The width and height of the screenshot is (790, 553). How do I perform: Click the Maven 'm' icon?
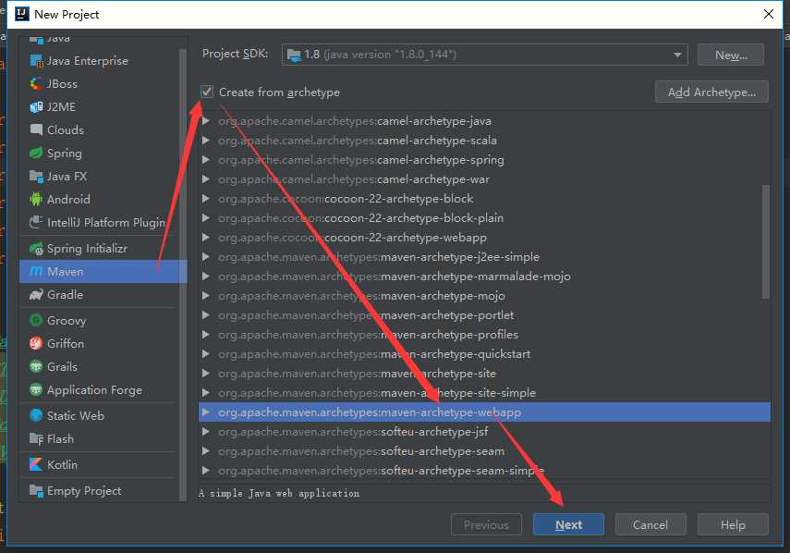[36, 272]
